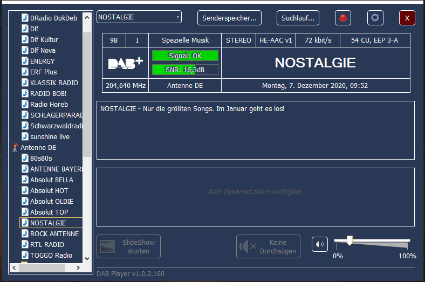Screen dimensions: 425x282
Task: Click the horizontal scroll left arrow
Action: (x=14, y=267)
